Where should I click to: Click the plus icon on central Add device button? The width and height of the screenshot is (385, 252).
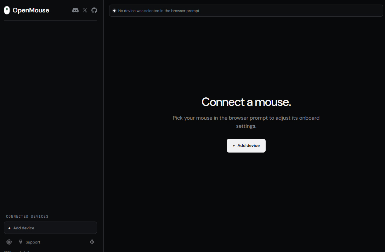(234, 146)
